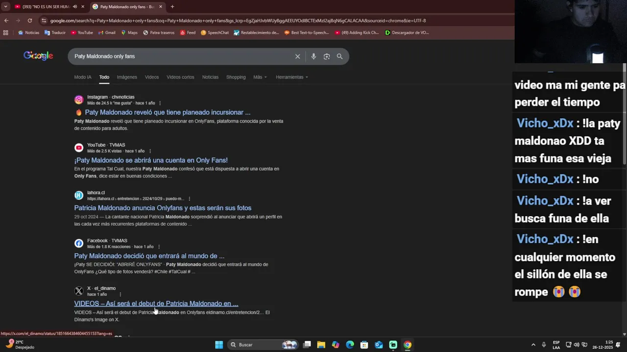
Task: Expand the tab search dropdown
Action: tap(5, 7)
